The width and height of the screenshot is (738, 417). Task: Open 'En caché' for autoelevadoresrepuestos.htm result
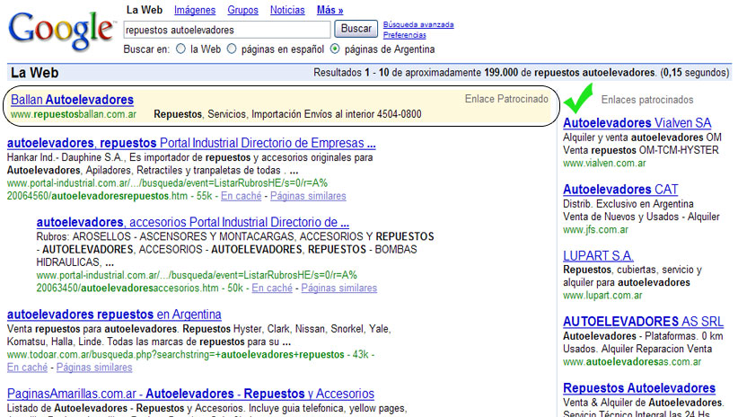click(241, 196)
